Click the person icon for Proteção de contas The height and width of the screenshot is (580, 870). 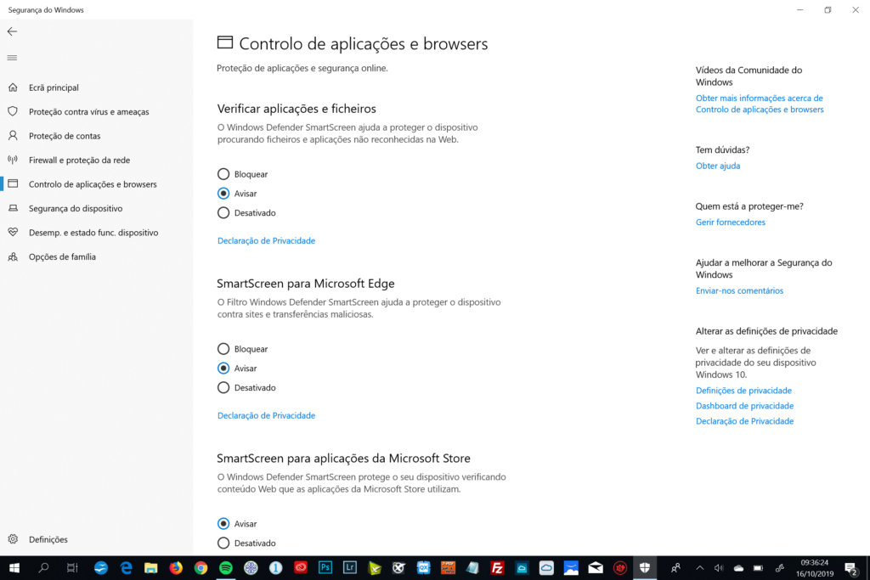pyautogui.click(x=13, y=135)
